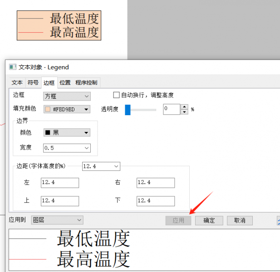Viewport: 280px width, 272px height.
Task: Select the 边框 tab
Action: click(49, 83)
